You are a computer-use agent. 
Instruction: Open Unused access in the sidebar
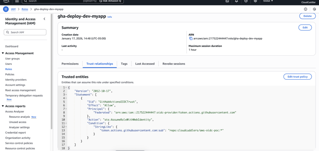coord(18,122)
